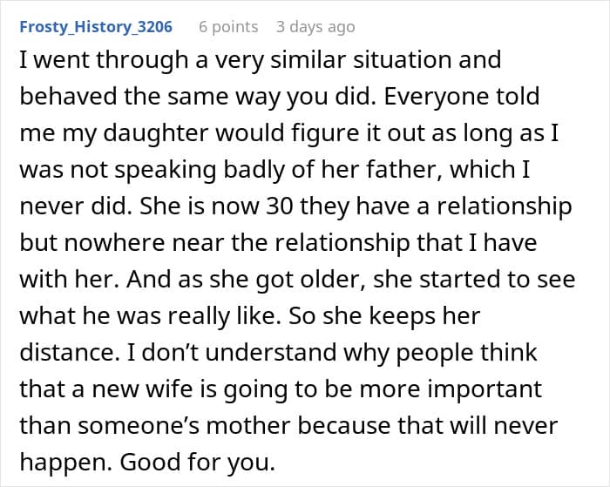This screenshot has width=610, height=487.
Task: Open the 3 days ago timestamp
Action: click(315, 27)
